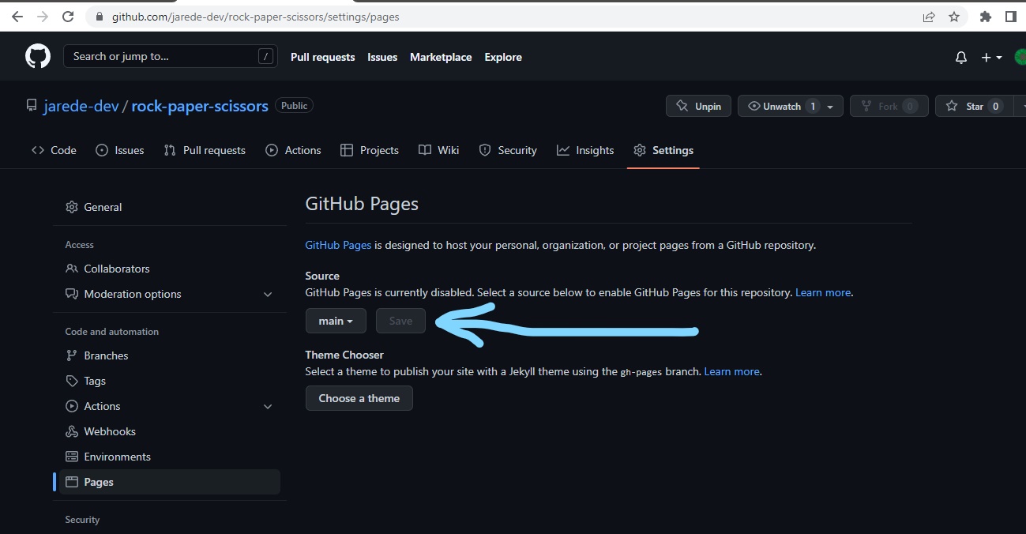Click the share icon in address bar

coord(929,17)
